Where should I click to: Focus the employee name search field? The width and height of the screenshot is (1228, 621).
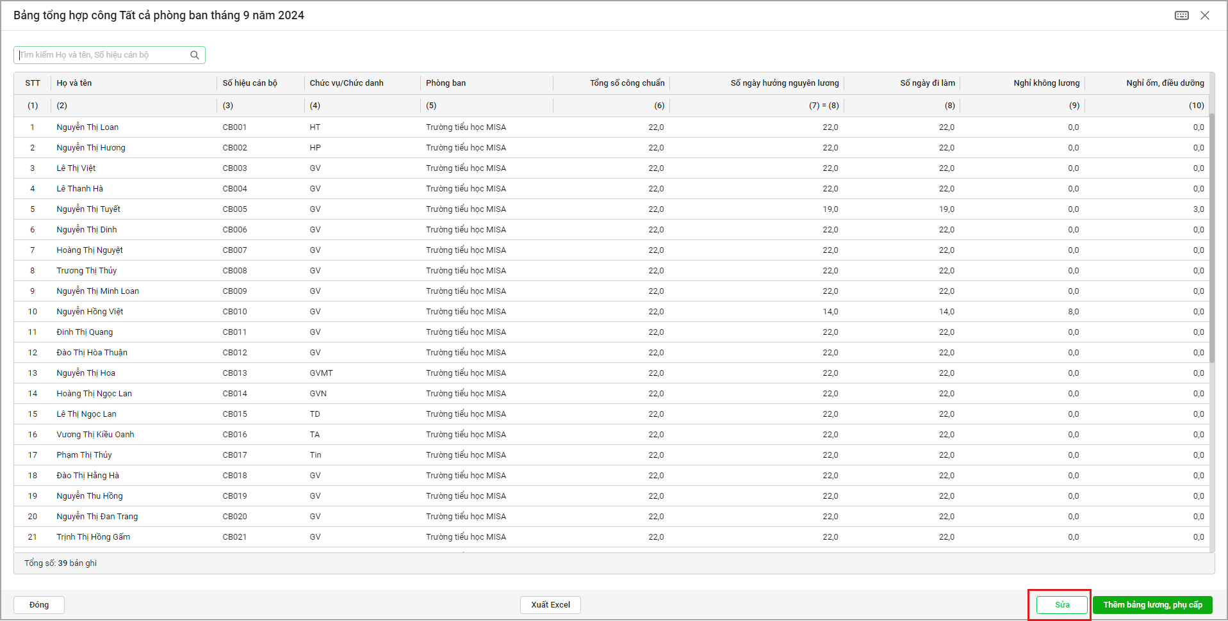[x=102, y=55]
